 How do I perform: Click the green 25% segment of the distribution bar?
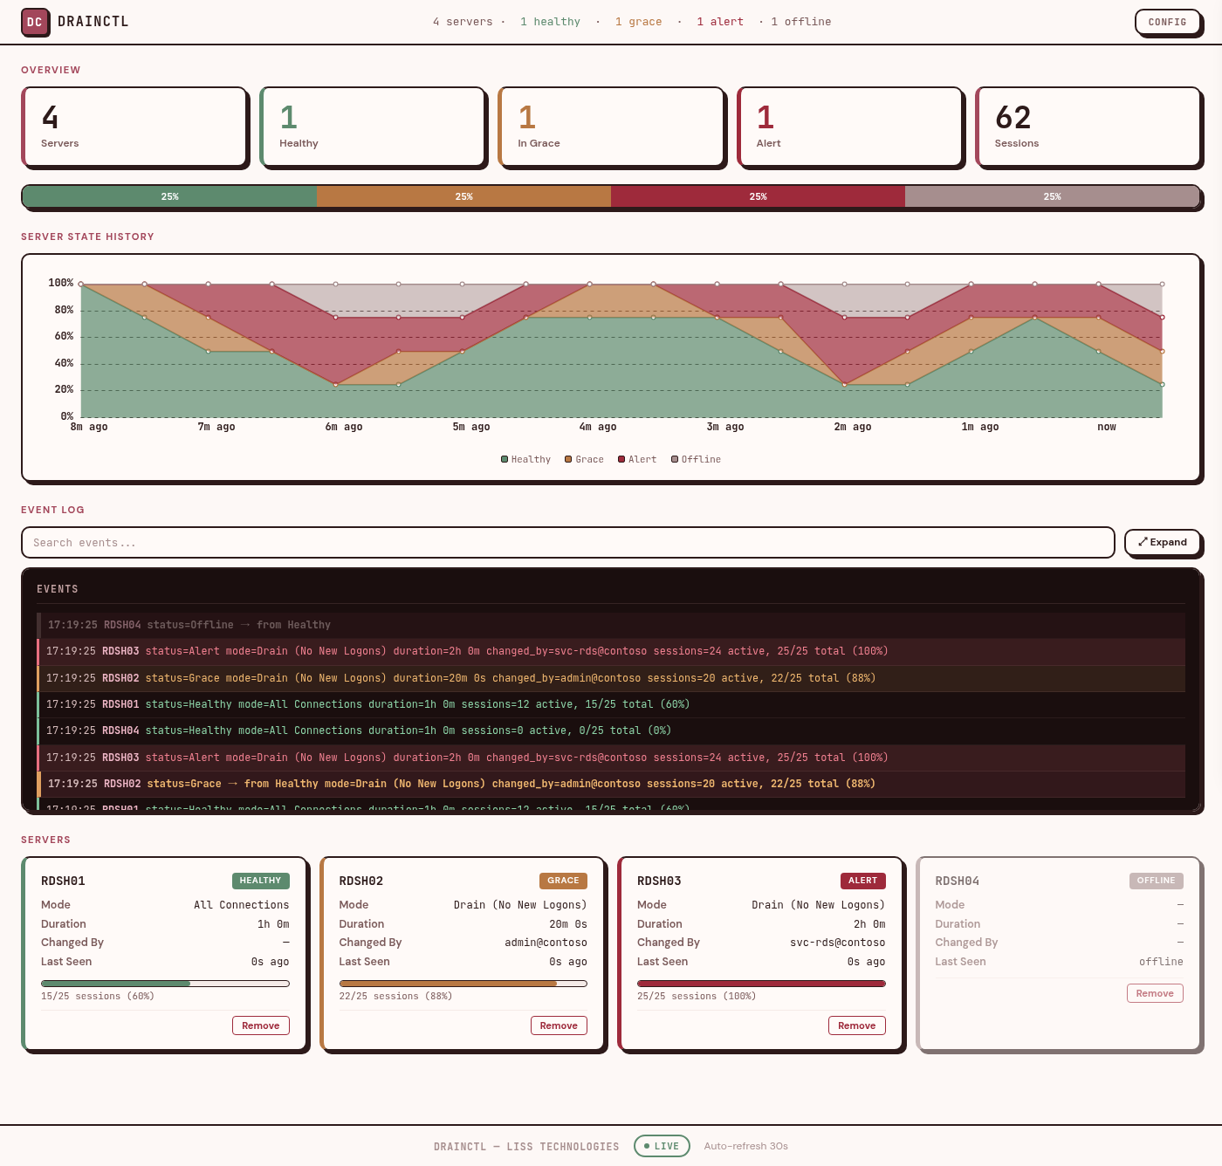pyautogui.click(x=169, y=196)
